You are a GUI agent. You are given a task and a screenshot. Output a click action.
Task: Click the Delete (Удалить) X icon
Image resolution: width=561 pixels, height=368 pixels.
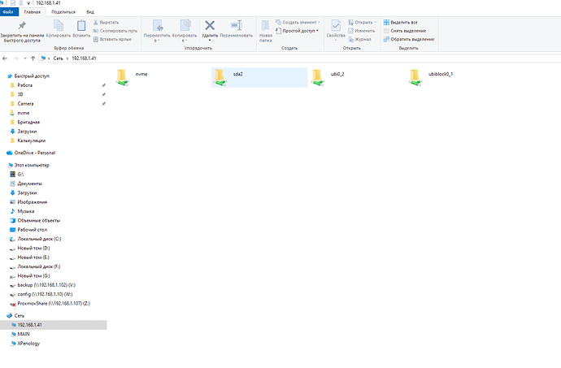coord(210,25)
